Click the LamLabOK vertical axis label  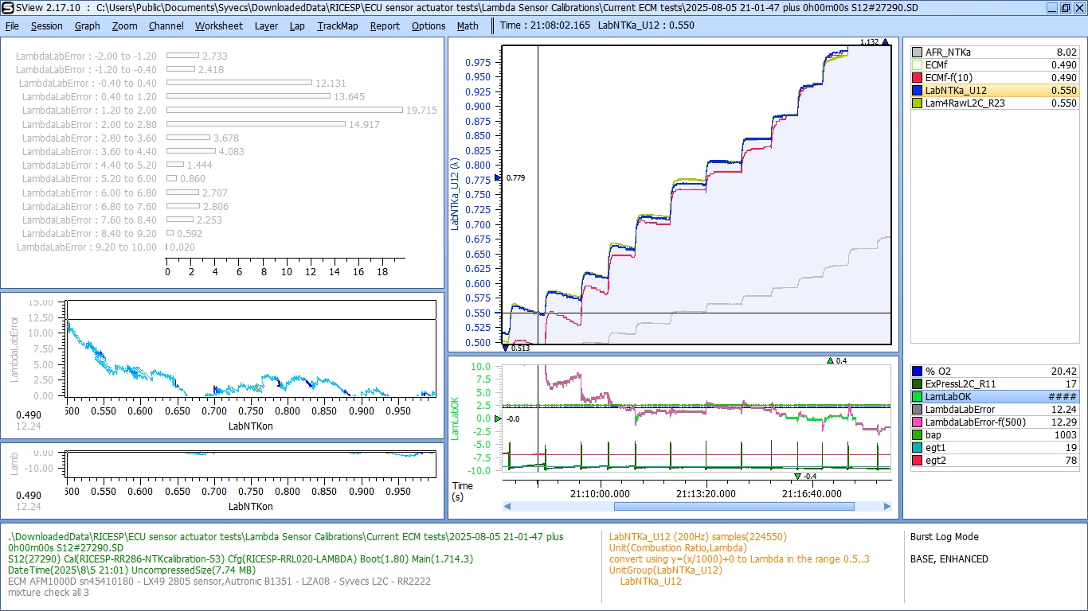tap(456, 418)
